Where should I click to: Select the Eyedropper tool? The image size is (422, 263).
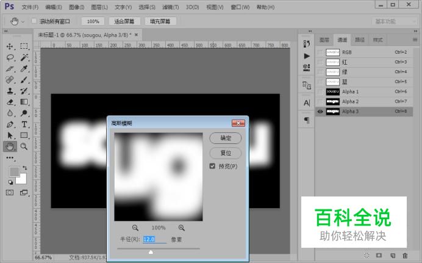click(x=24, y=69)
